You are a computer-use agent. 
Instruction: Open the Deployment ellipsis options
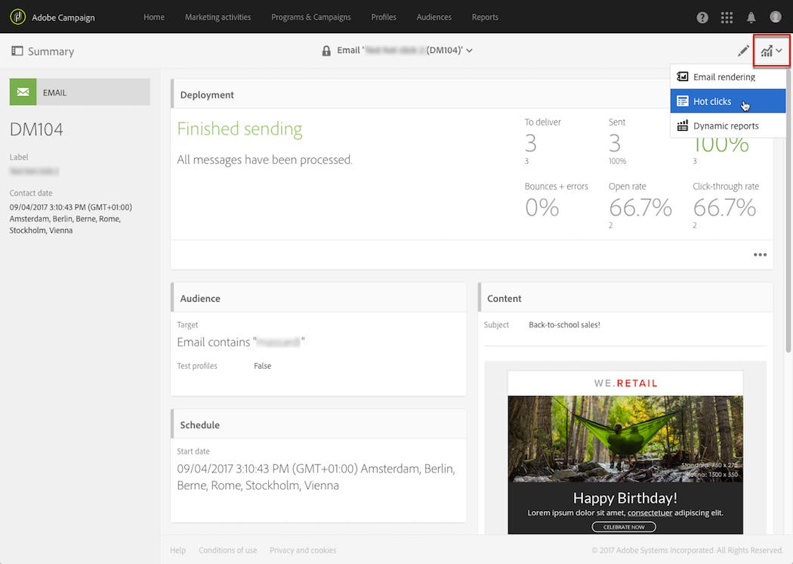(760, 255)
